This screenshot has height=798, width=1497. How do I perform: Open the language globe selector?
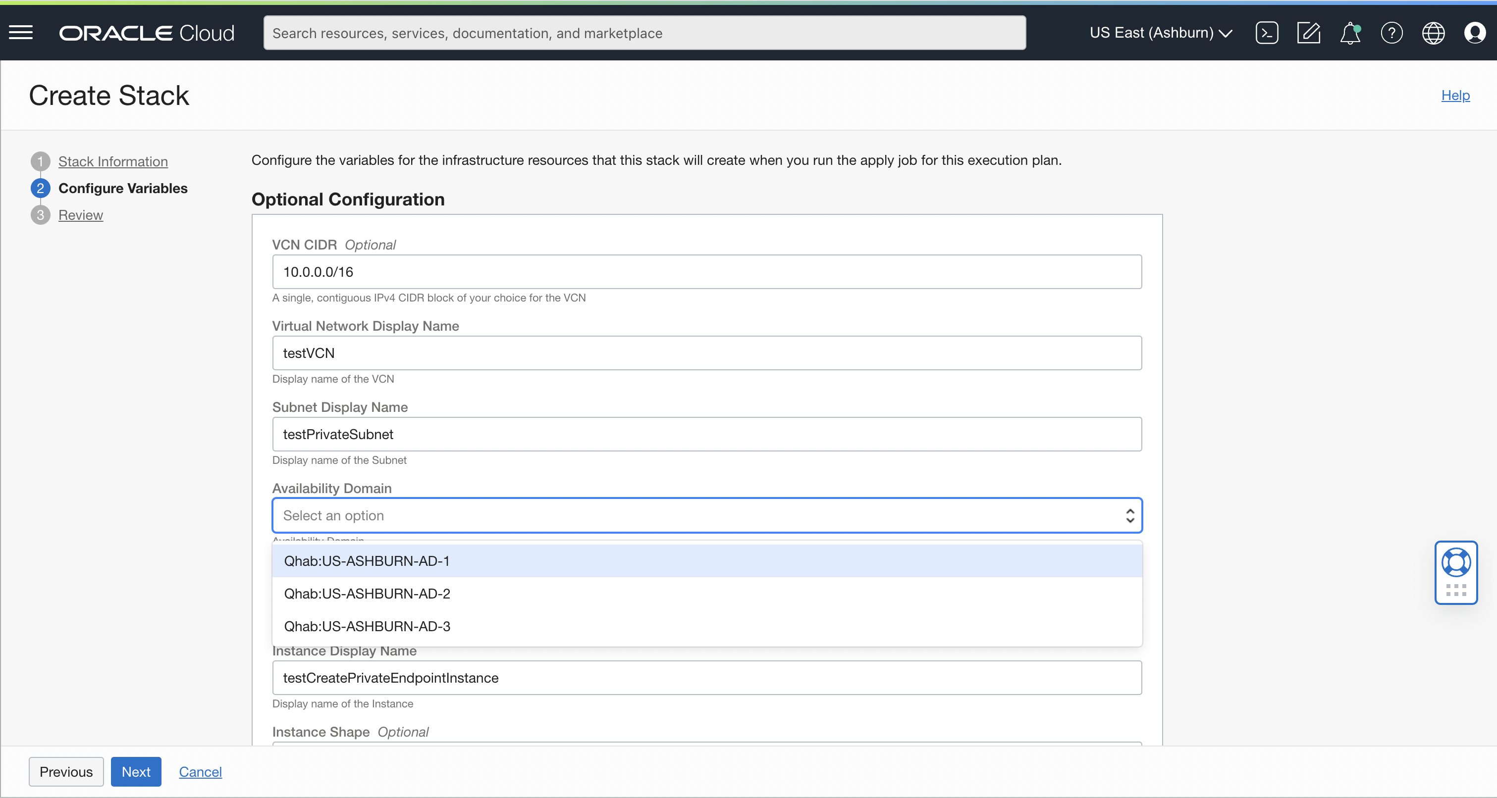point(1433,33)
